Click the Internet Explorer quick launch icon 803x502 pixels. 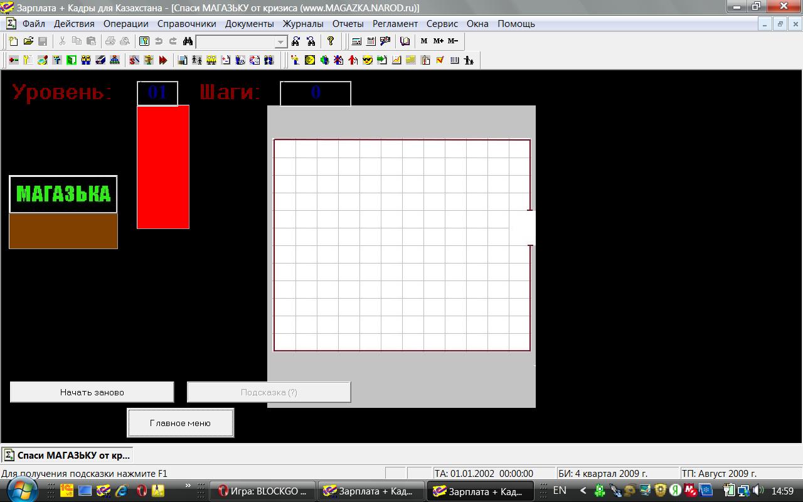point(122,491)
